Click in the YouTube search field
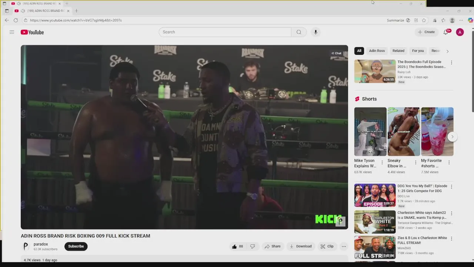Viewport: 474px width, 267px height. (x=225, y=32)
